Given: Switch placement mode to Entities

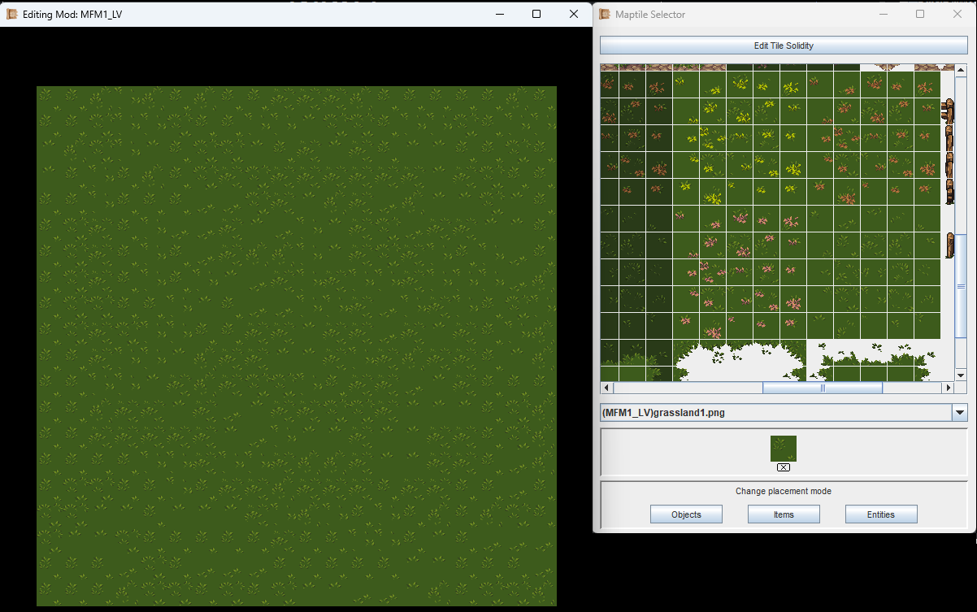Looking at the screenshot, I should 880,514.
